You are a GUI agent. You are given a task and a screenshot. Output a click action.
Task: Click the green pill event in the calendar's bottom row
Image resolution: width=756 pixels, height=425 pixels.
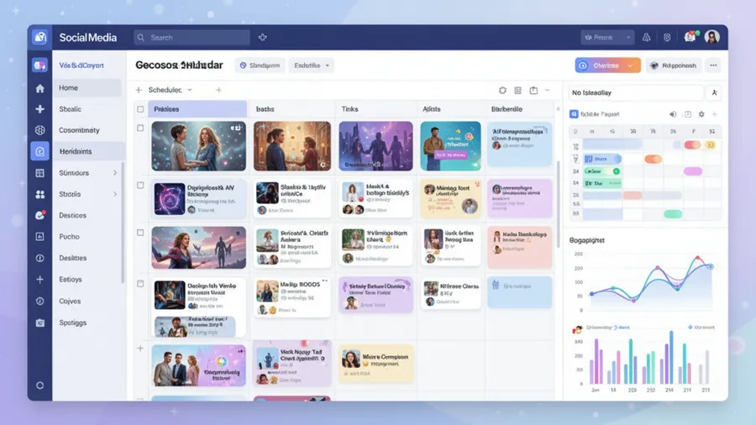pos(673,214)
